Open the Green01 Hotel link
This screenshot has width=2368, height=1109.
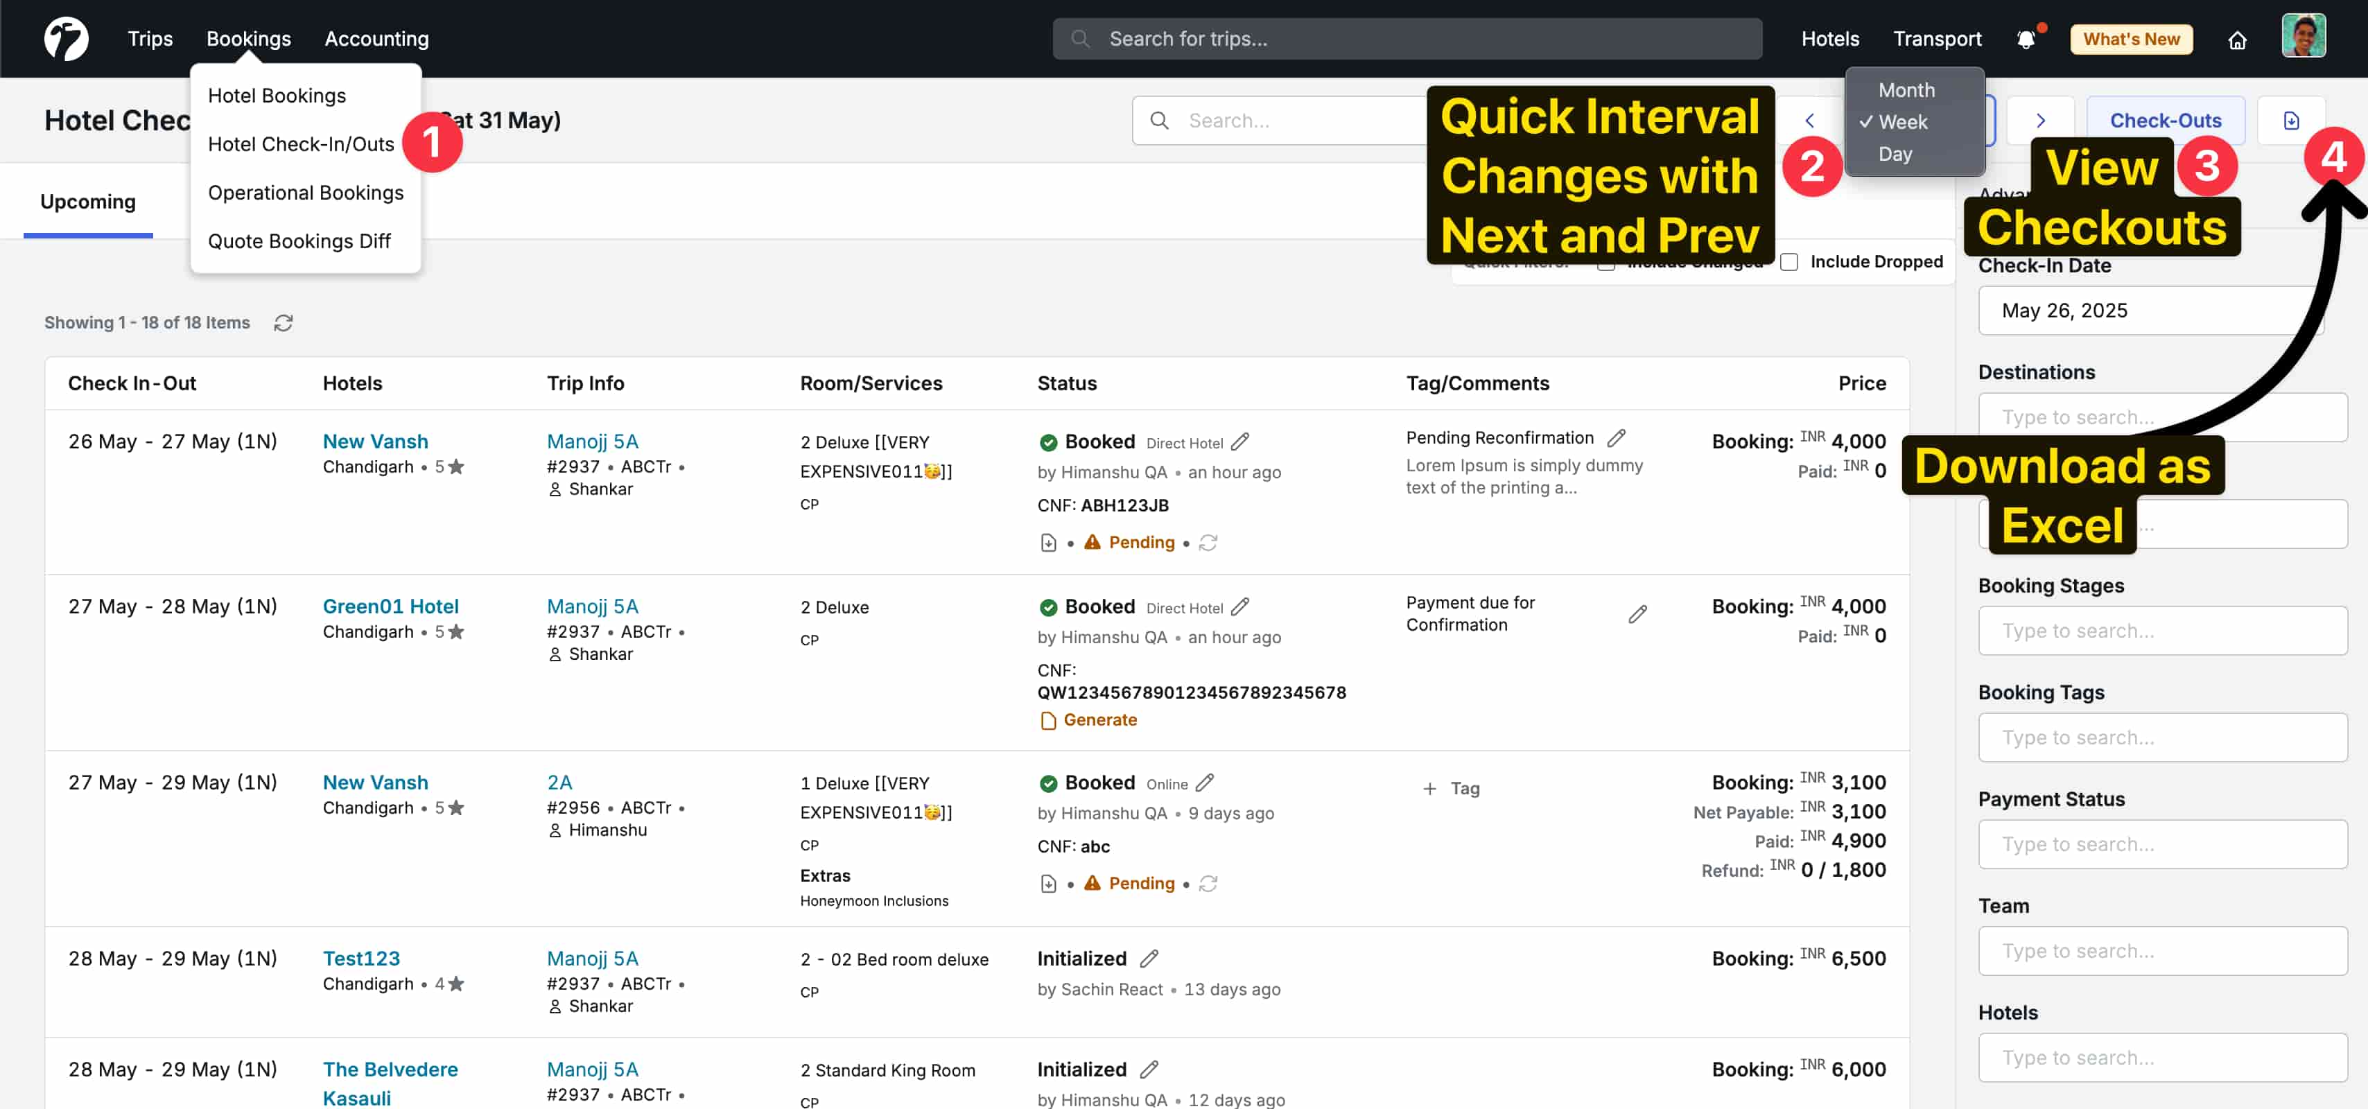point(390,606)
